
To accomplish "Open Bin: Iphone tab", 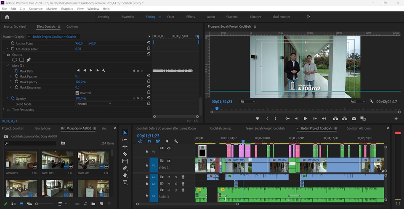I will [43, 128].
